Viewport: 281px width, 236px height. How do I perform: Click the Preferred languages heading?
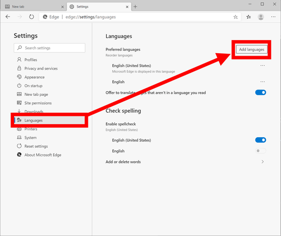pos(123,50)
